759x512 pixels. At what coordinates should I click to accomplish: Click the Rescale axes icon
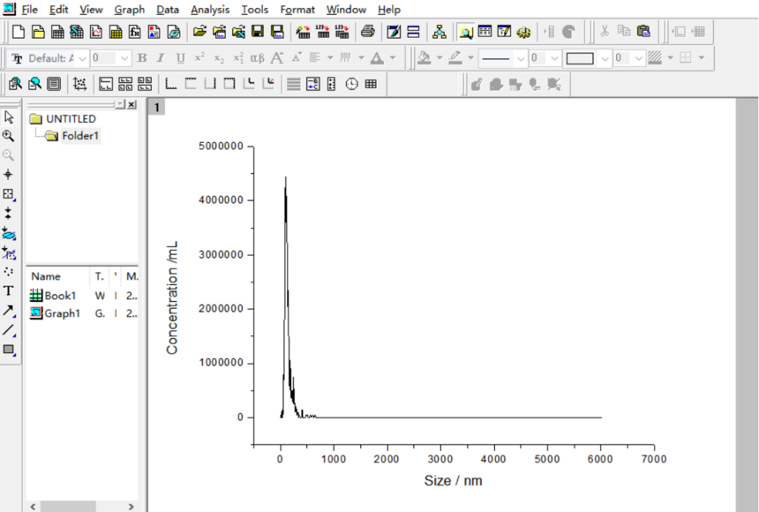[79, 84]
